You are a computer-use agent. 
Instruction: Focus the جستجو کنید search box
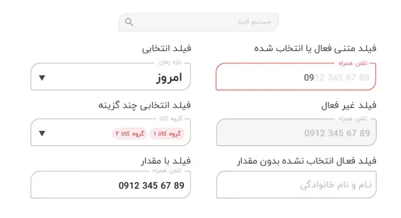pyautogui.click(x=198, y=22)
